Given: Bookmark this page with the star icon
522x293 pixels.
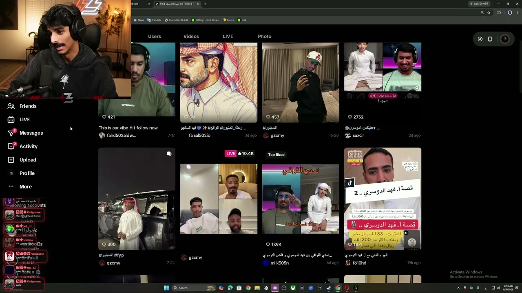Looking at the screenshot, I should coord(488,13).
